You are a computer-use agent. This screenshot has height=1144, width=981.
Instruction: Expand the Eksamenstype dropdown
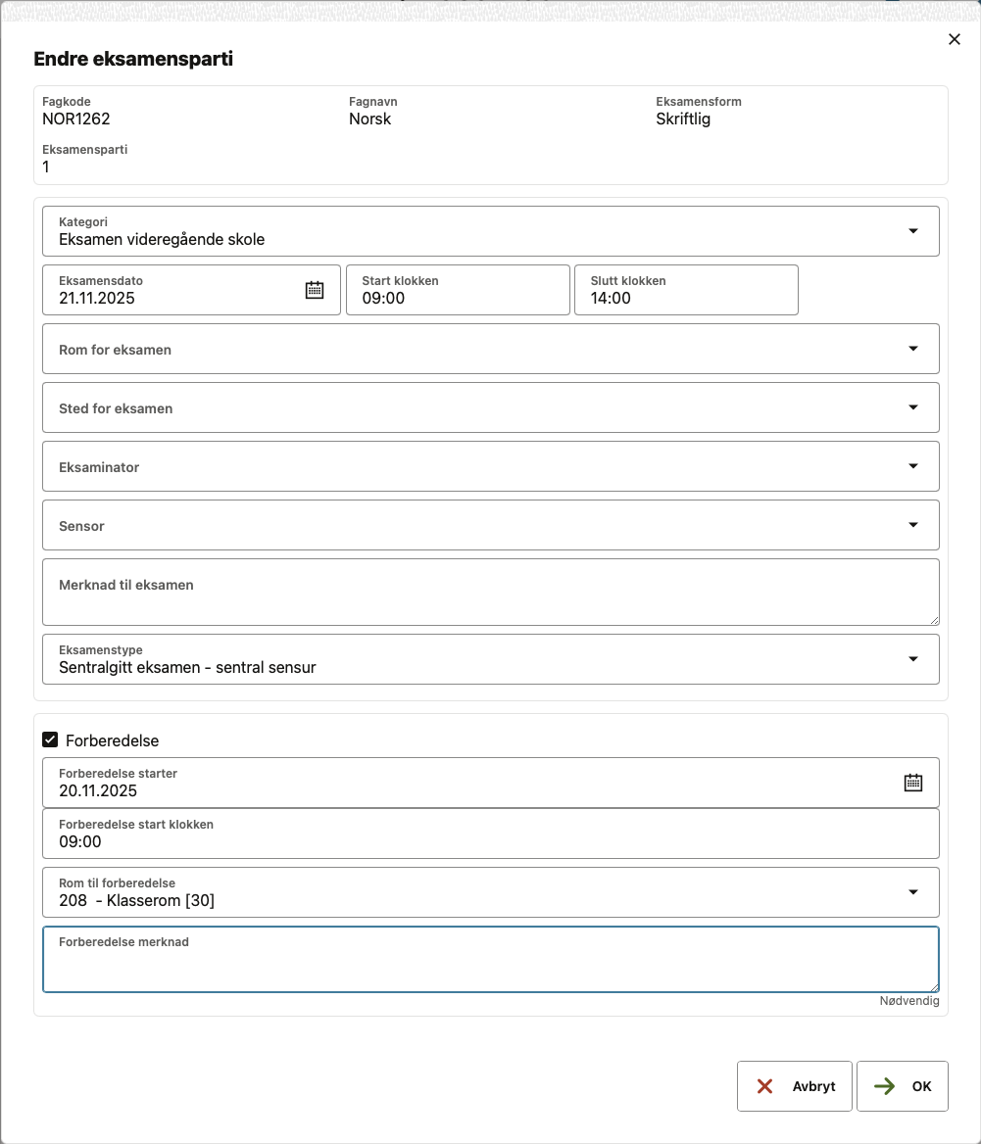[x=912, y=659]
